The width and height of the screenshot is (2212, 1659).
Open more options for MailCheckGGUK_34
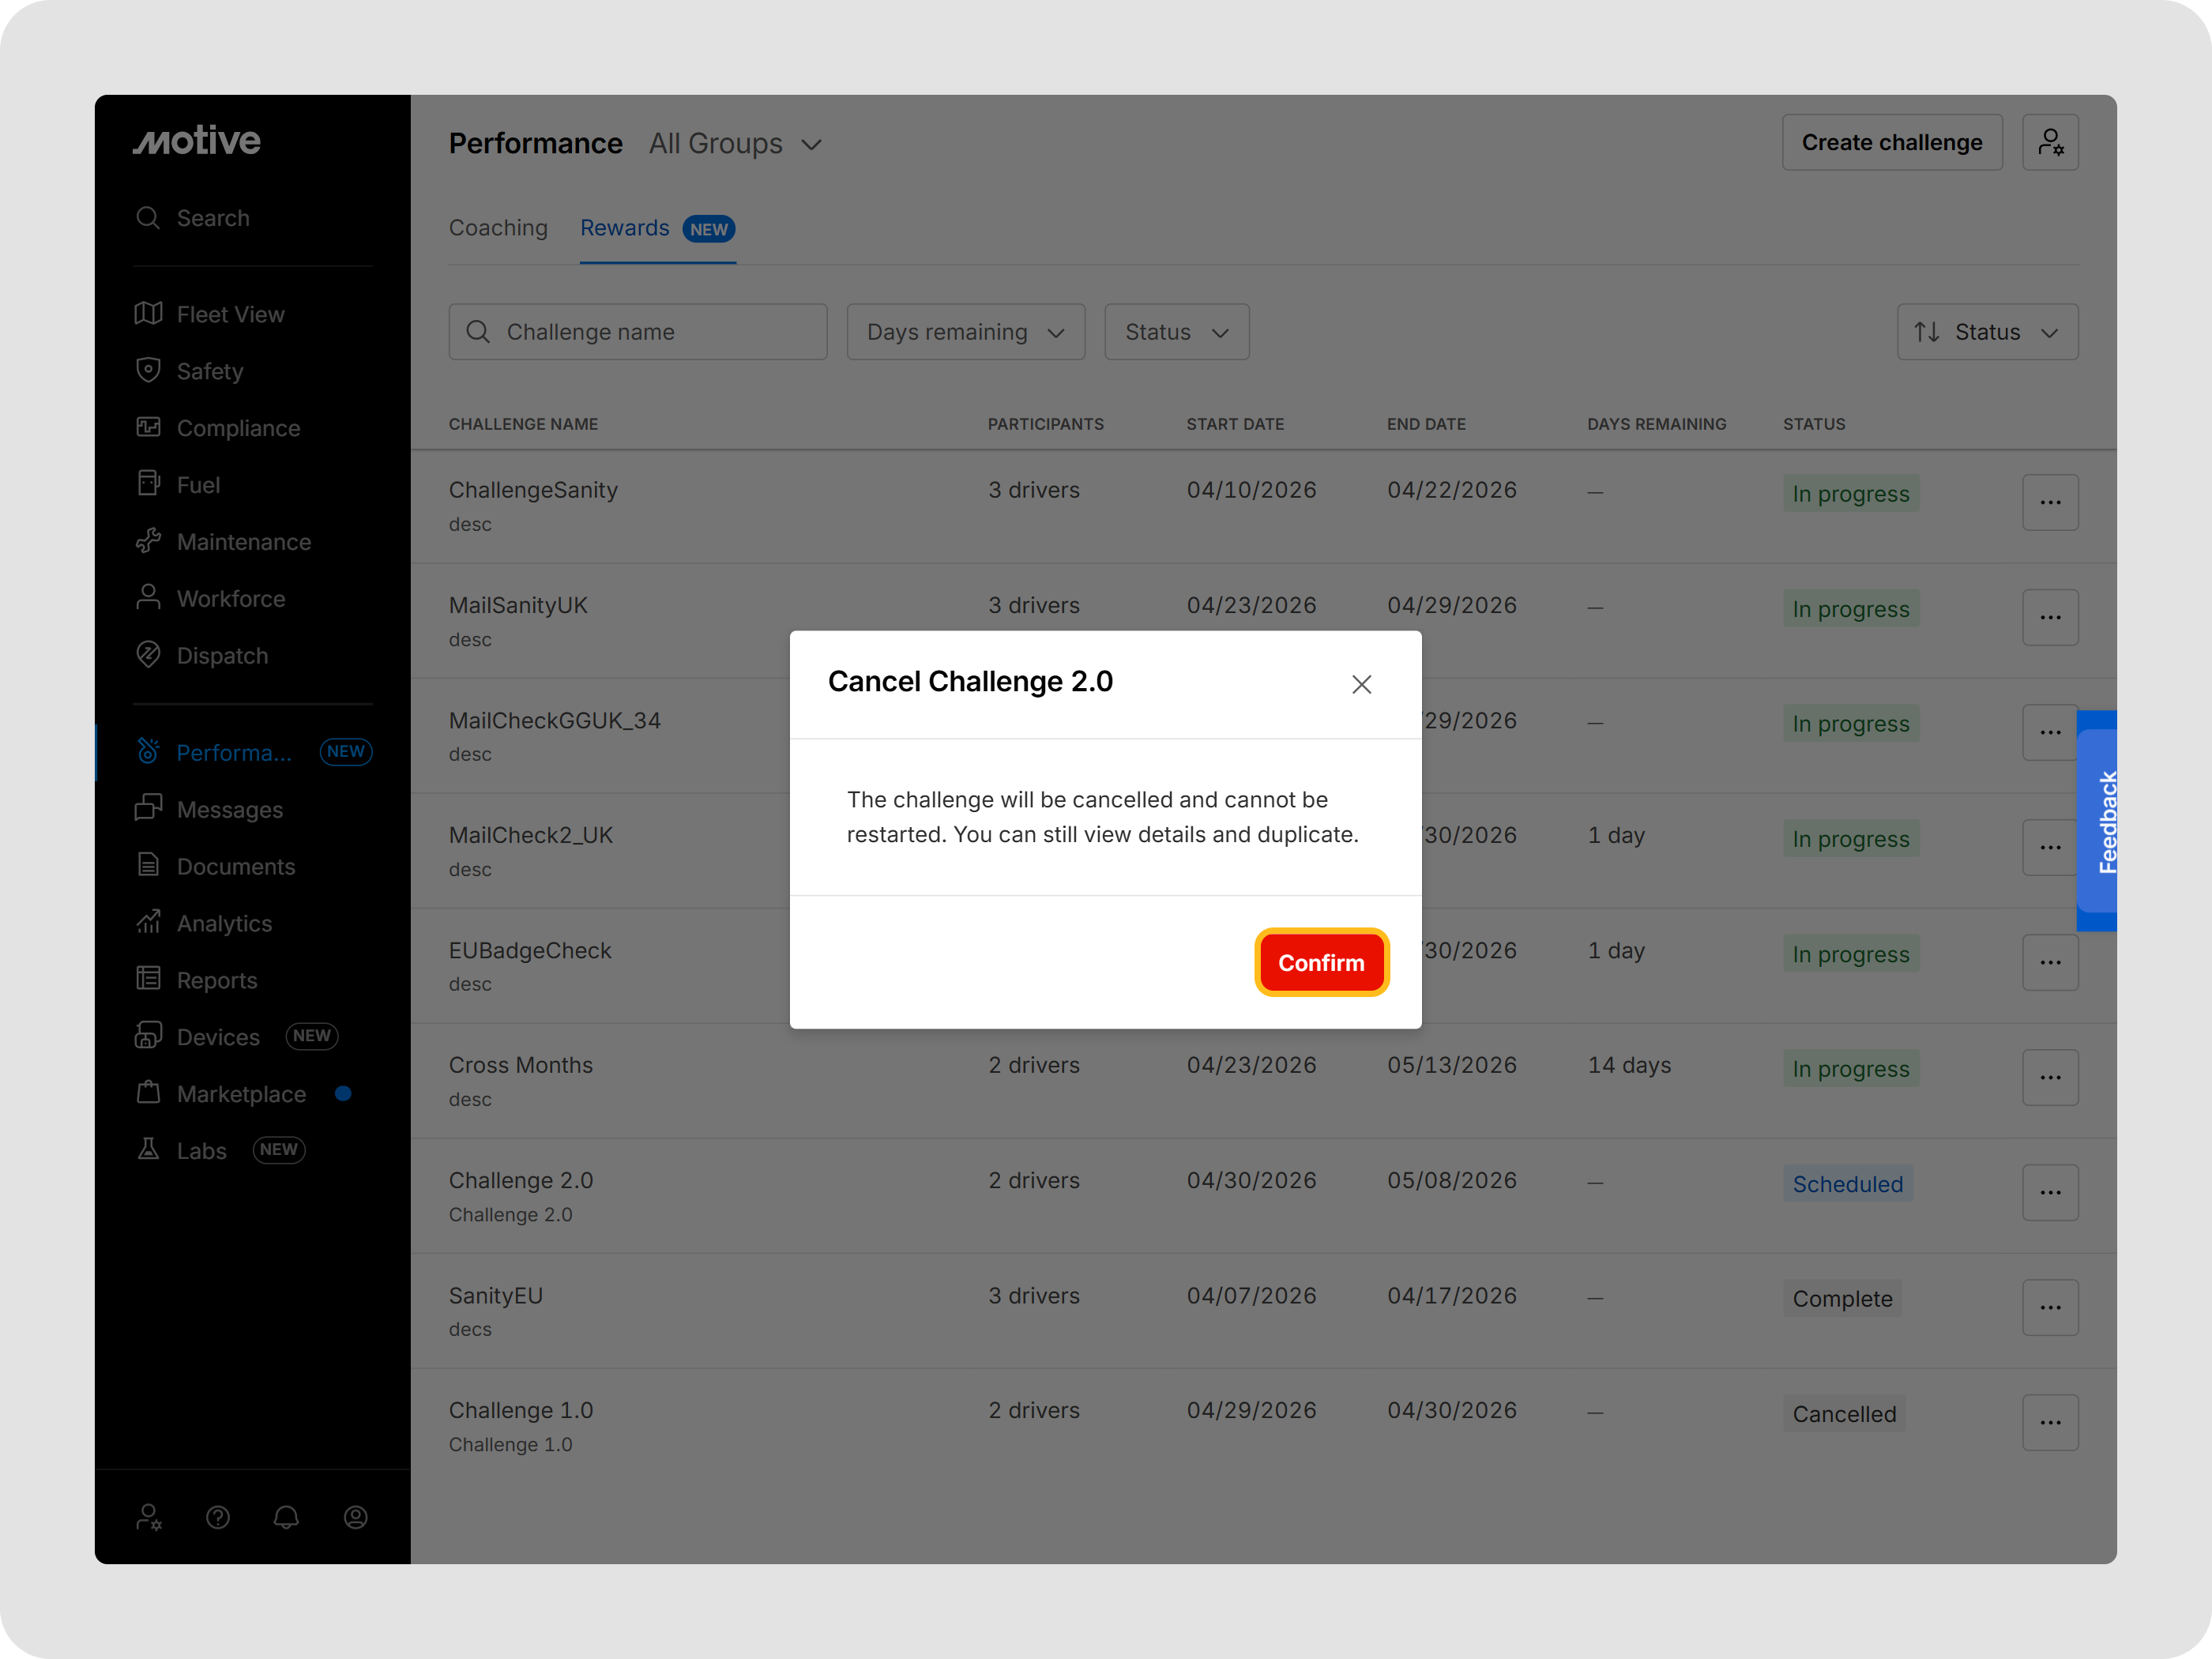click(2050, 732)
